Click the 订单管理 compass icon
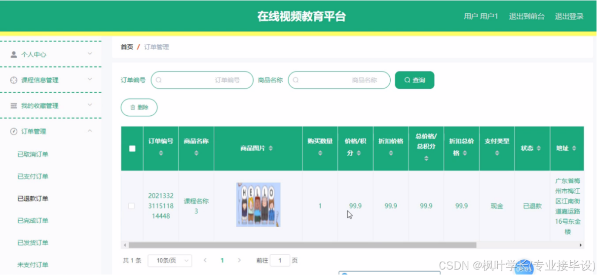Screen dimensions: 597x275 click(14, 132)
